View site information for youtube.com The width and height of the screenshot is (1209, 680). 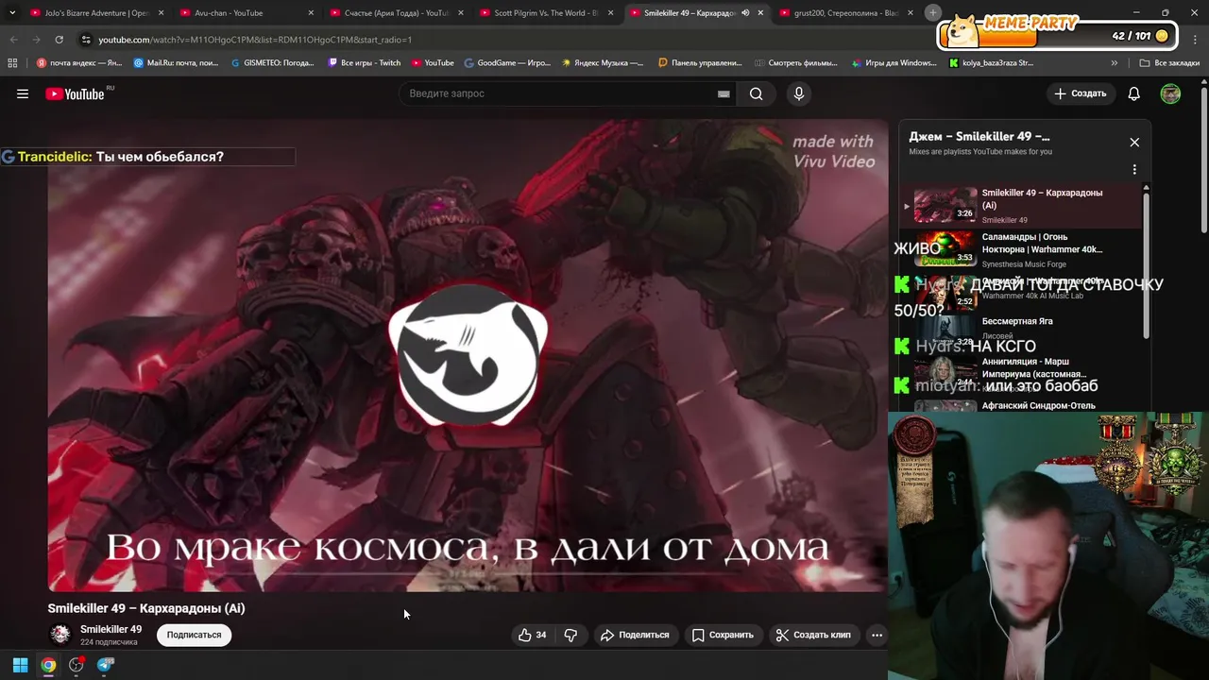[x=86, y=40]
